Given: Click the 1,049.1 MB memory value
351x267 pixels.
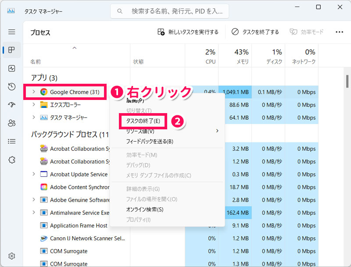Looking at the screenshot, I should click(x=236, y=92).
